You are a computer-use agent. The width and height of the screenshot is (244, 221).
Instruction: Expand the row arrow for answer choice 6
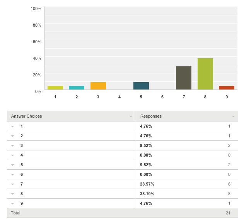pos(13,175)
